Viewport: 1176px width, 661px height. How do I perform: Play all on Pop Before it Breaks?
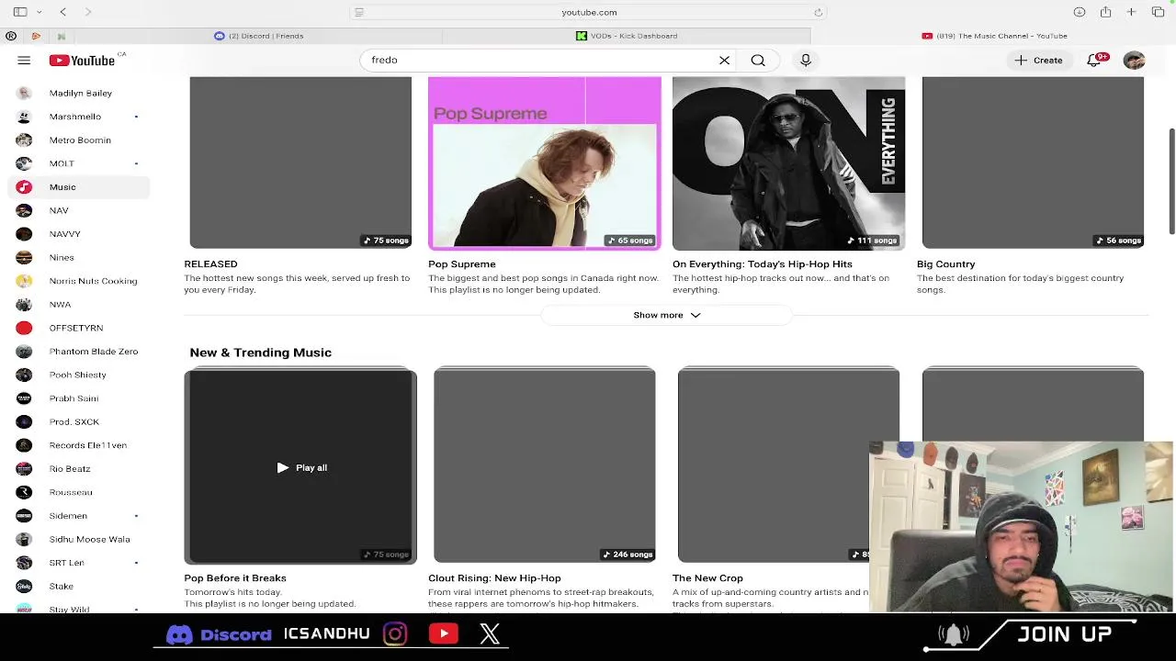click(x=301, y=468)
